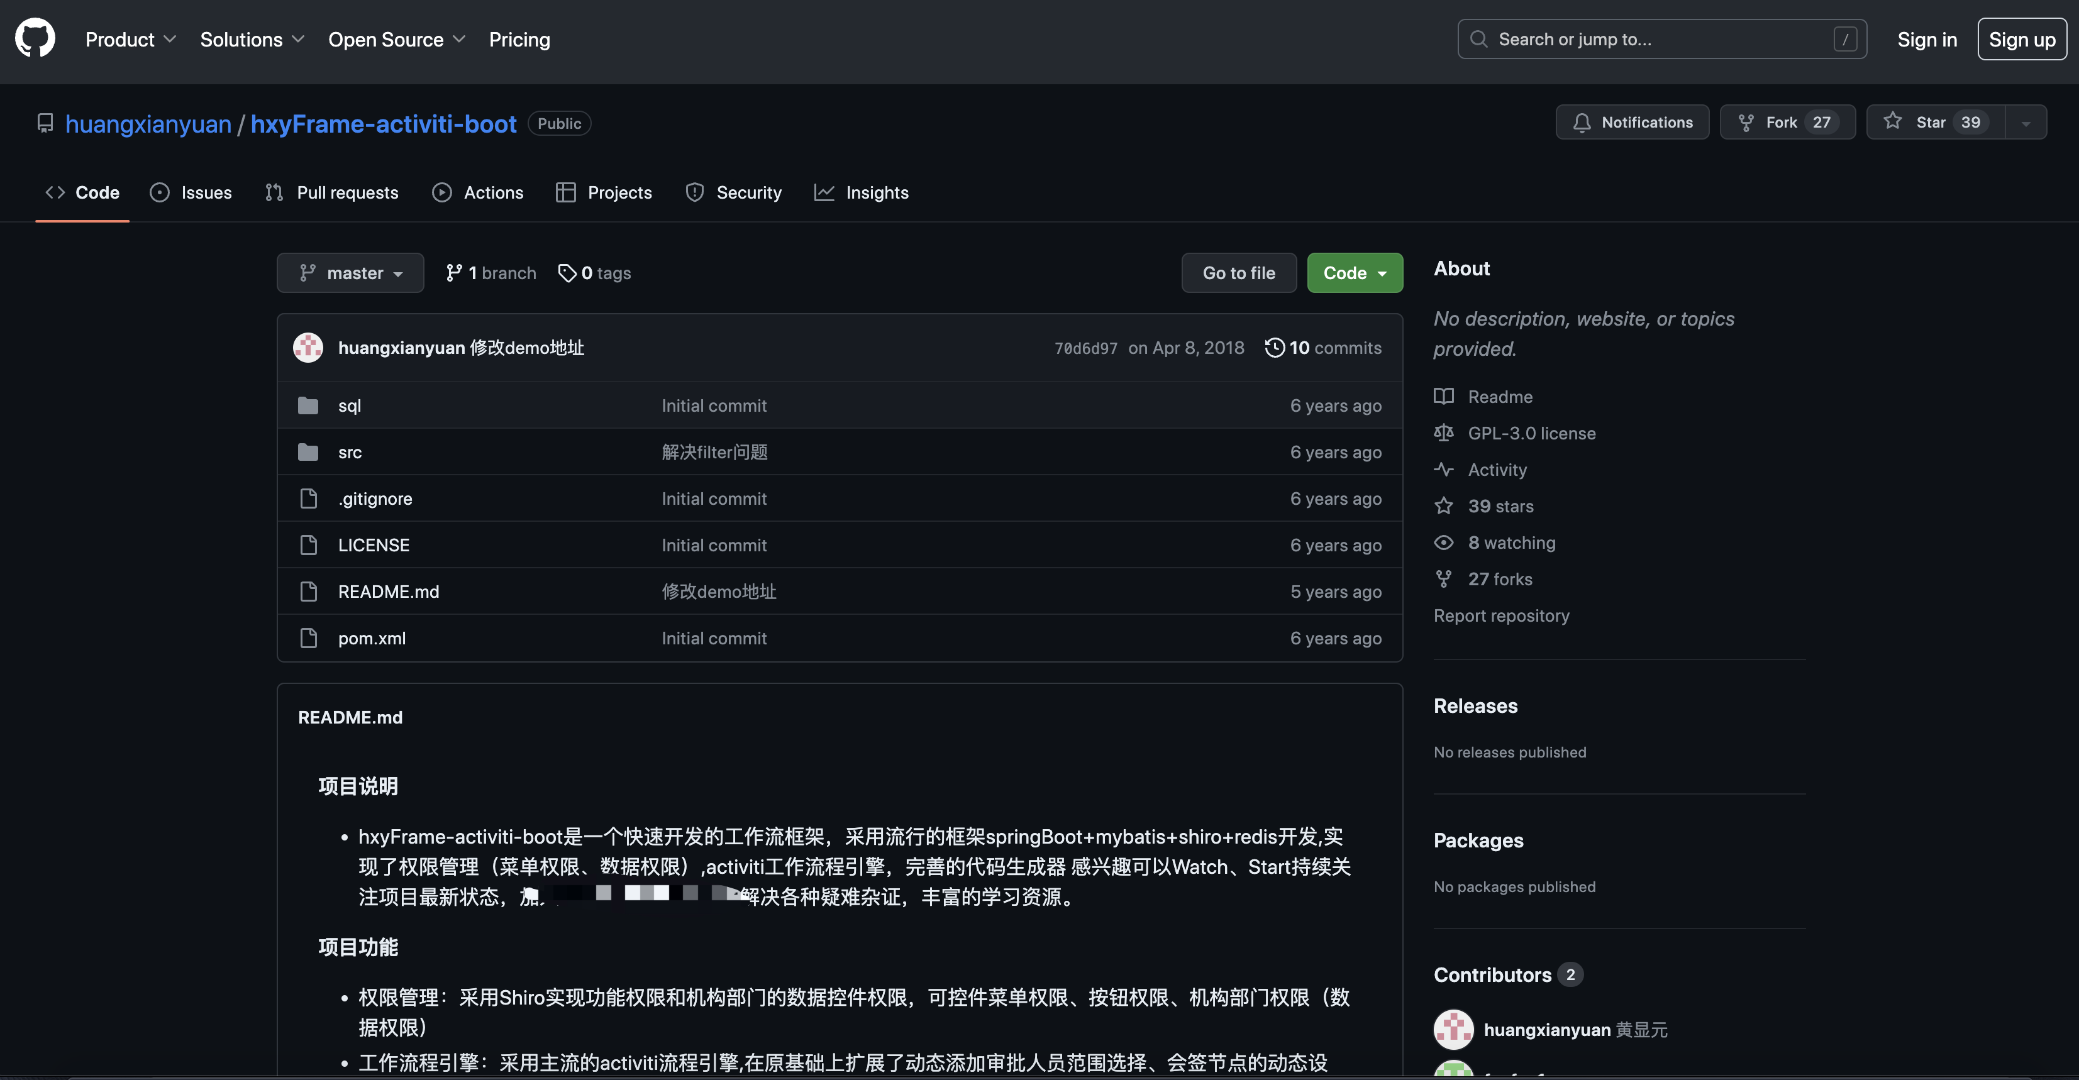Open hxyFrame-activiti-boot repository link

(384, 123)
